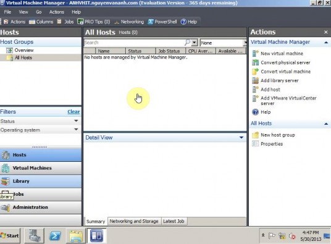Open the Actions menu
331x244 pixels.
57,12
